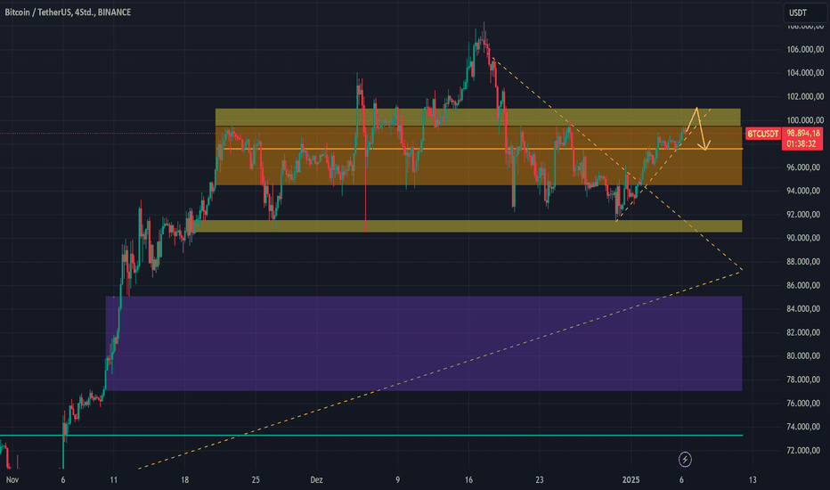Click the BTCUSDT symbol label

(763, 134)
